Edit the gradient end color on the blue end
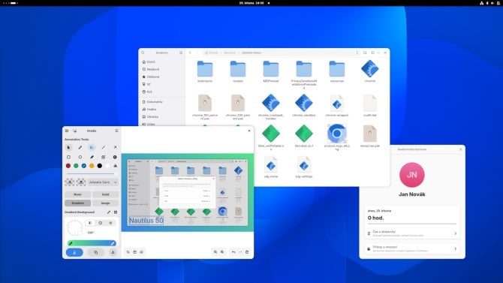Viewport: 503px width, 283px height. click(x=113, y=243)
